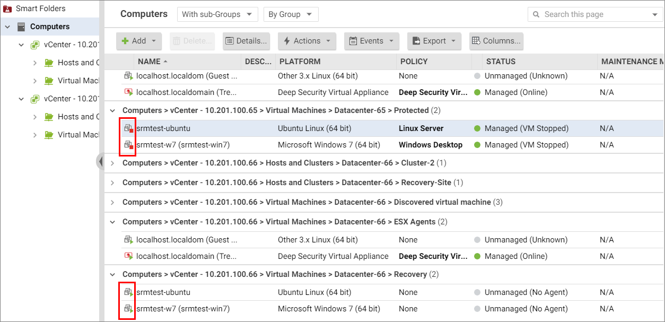Image resolution: width=665 pixels, height=322 pixels.
Task: Click Deep Security Virtual Appliance icon under Datacenter-66 ESX Agents
Action: coord(128,256)
